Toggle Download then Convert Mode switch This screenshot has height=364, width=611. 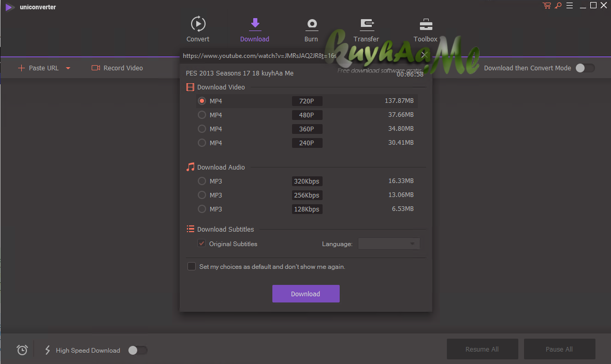coord(585,68)
